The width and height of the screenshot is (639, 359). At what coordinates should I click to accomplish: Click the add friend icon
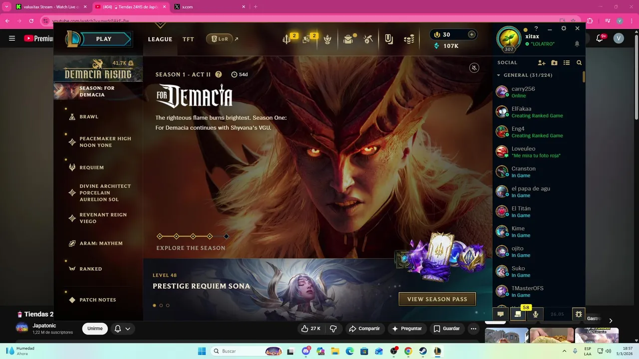[x=542, y=63]
